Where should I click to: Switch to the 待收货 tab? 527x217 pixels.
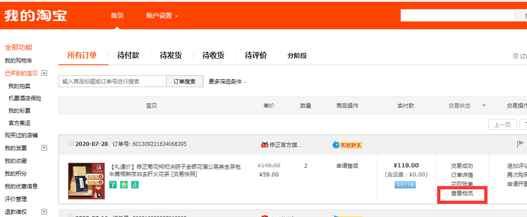213,55
